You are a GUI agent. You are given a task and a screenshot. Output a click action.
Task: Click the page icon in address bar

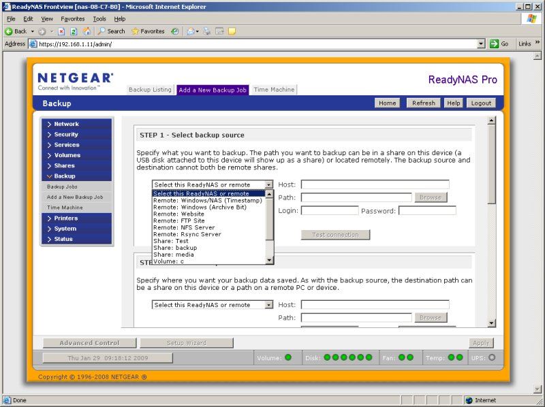click(33, 44)
